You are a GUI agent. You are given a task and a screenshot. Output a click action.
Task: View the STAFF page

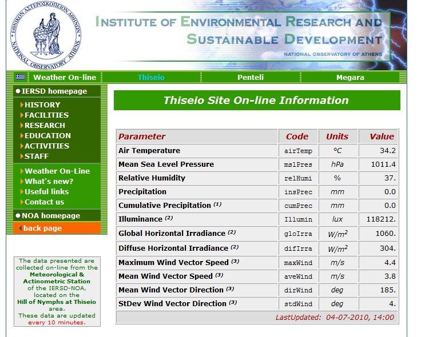pyautogui.click(x=37, y=156)
